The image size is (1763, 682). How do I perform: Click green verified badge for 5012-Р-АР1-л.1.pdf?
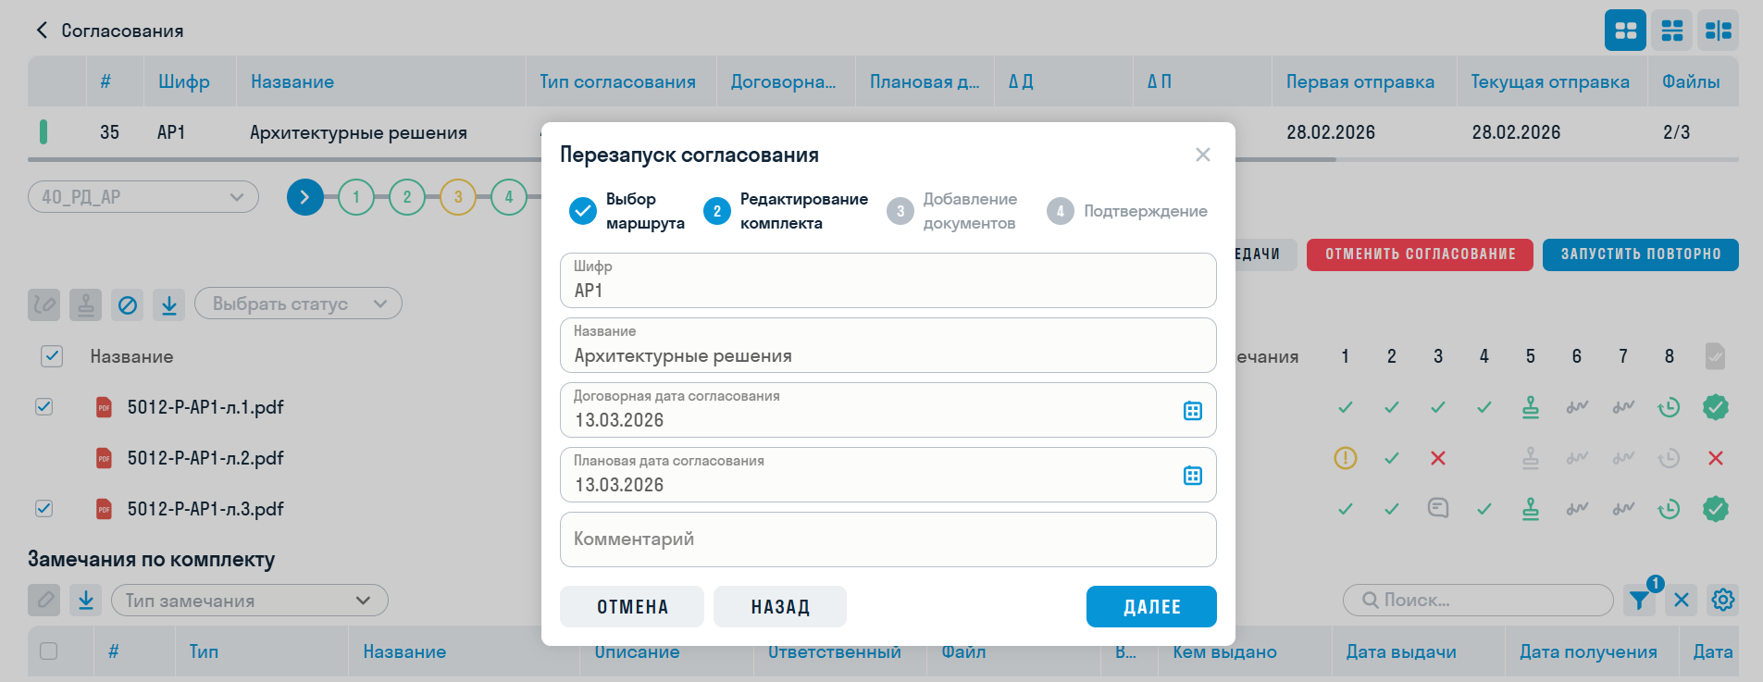1715,407
